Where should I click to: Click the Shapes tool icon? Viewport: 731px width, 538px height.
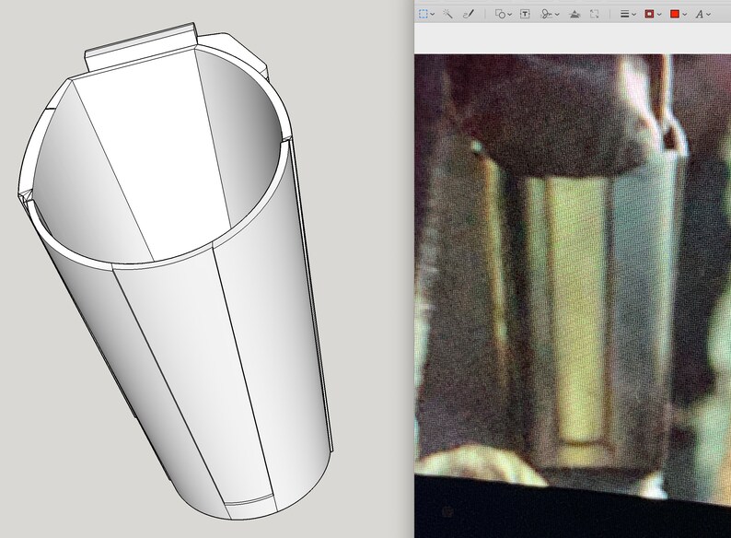pos(500,14)
